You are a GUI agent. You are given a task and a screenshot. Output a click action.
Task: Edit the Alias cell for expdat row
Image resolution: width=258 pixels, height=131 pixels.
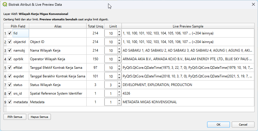click(x=57, y=76)
